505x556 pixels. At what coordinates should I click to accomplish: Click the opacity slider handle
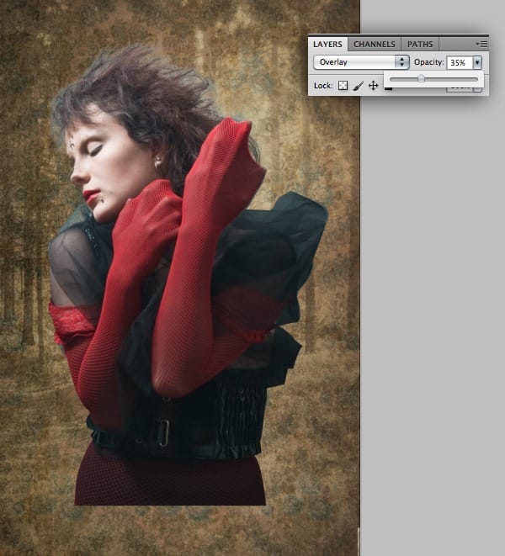[421, 79]
